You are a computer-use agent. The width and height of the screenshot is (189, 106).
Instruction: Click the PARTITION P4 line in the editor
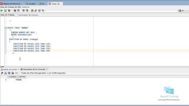pyautogui.click(x=32, y=51)
